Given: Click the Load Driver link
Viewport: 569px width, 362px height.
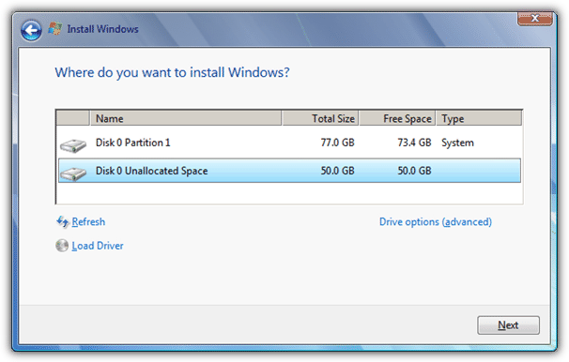Looking at the screenshot, I should 98,246.
